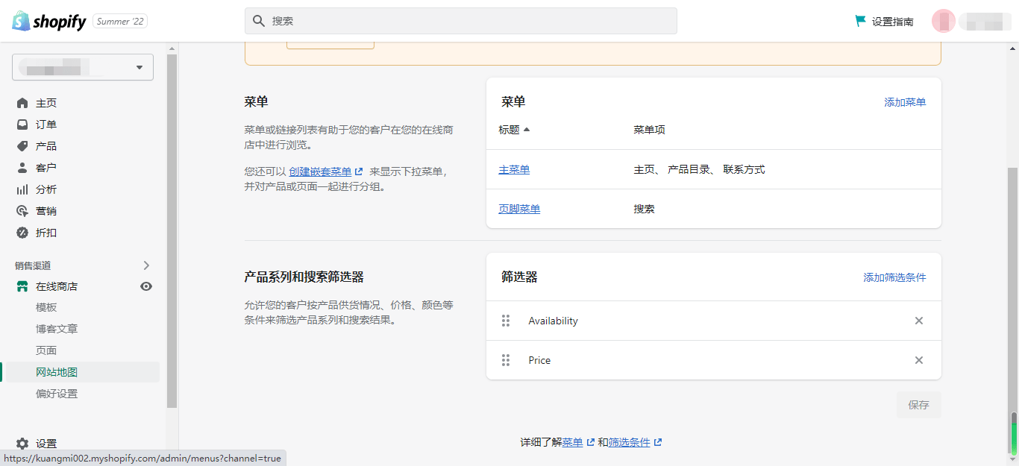Open 订单 orders icon in sidebar

22,125
